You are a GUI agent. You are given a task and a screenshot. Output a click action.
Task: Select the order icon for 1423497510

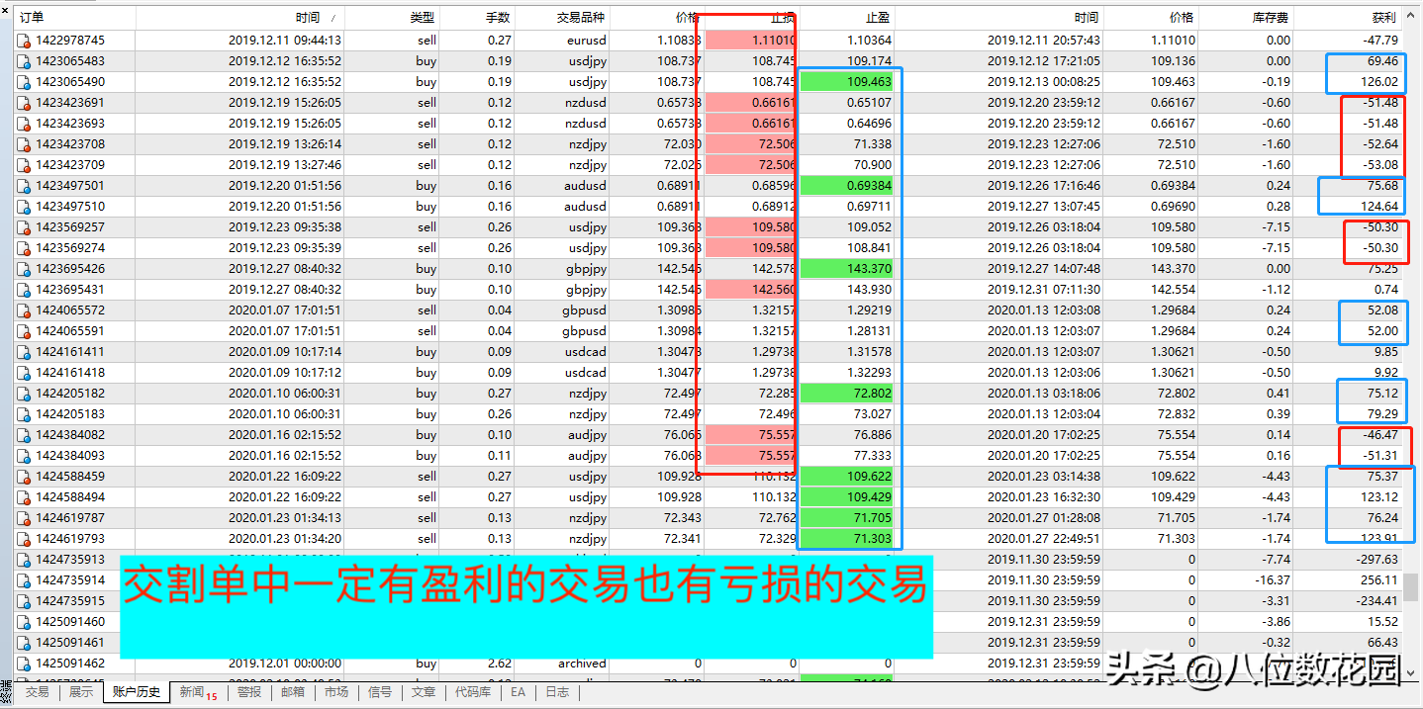point(25,207)
